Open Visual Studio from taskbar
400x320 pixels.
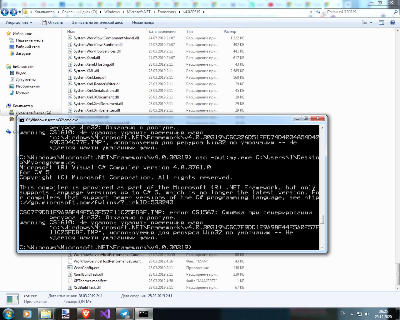click(105, 314)
